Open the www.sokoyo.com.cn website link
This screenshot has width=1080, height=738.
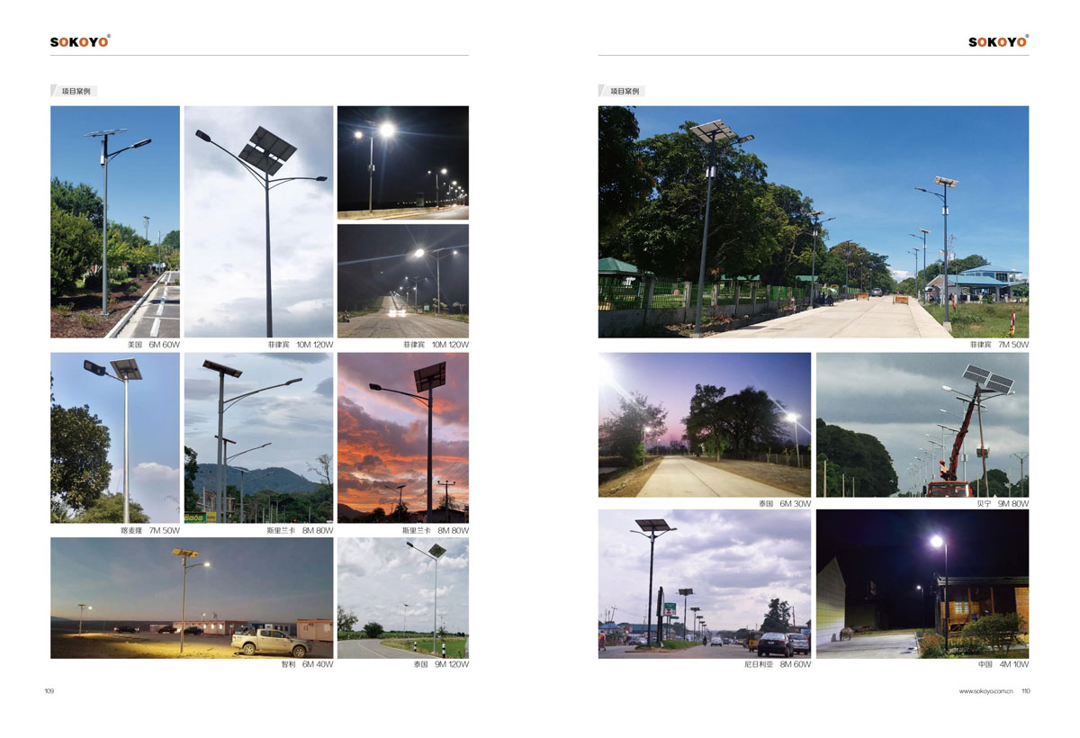click(x=986, y=691)
